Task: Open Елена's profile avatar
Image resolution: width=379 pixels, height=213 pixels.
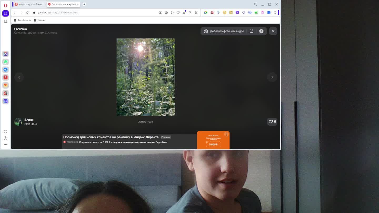Action: pyautogui.click(x=18, y=122)
